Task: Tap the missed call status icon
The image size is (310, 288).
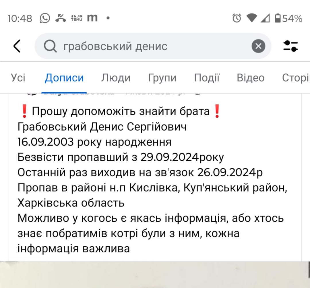Action: click(61, 18)
